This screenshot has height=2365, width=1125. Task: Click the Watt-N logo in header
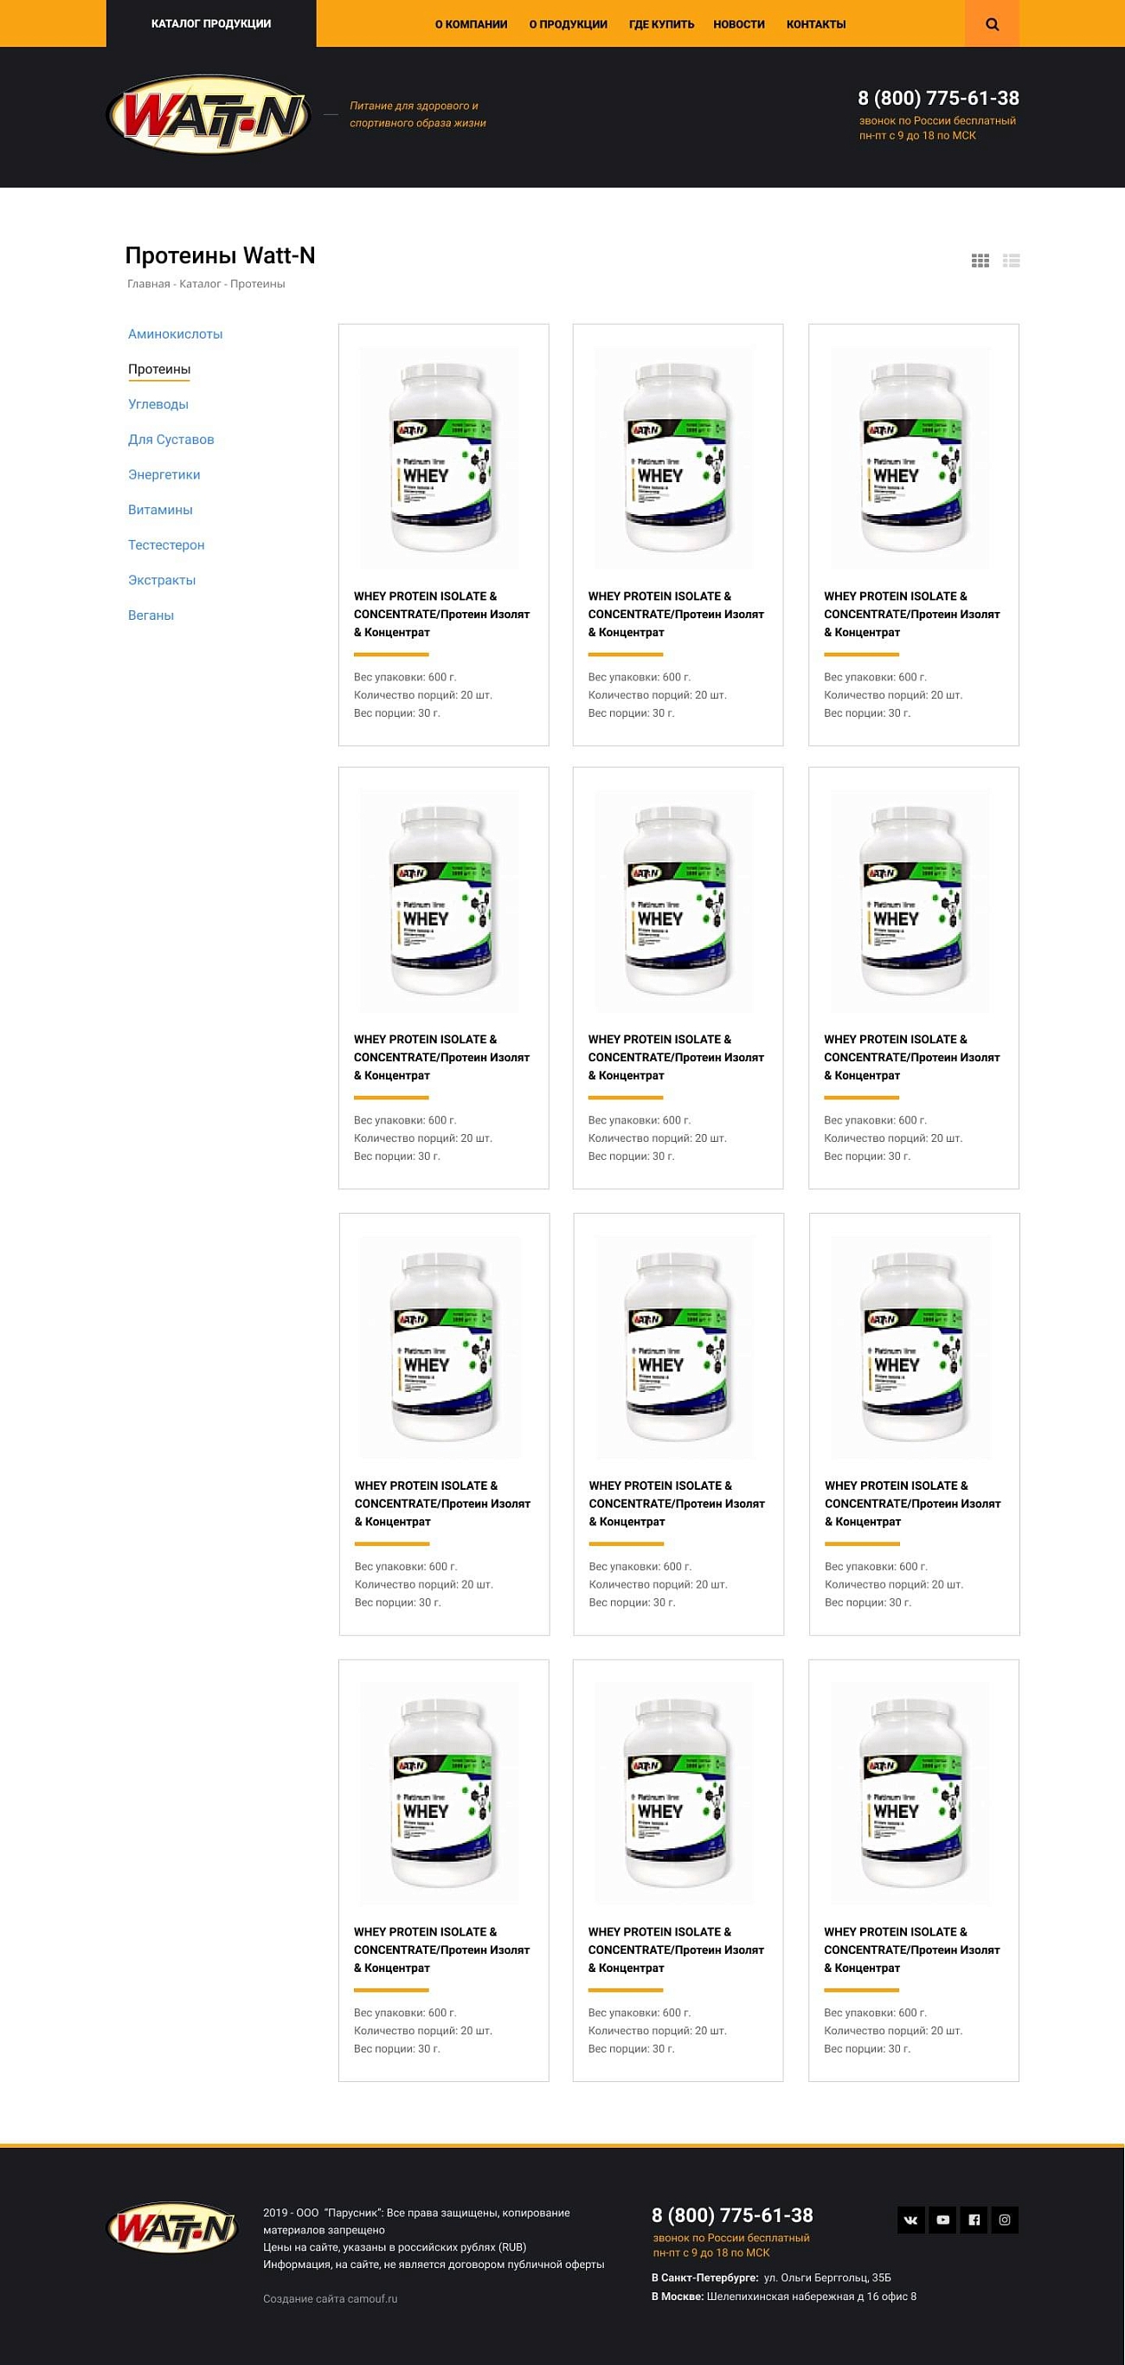point(209,115)
